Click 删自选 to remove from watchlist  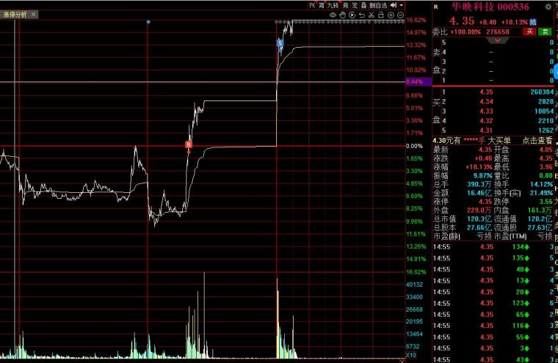[x=378, y=5]
